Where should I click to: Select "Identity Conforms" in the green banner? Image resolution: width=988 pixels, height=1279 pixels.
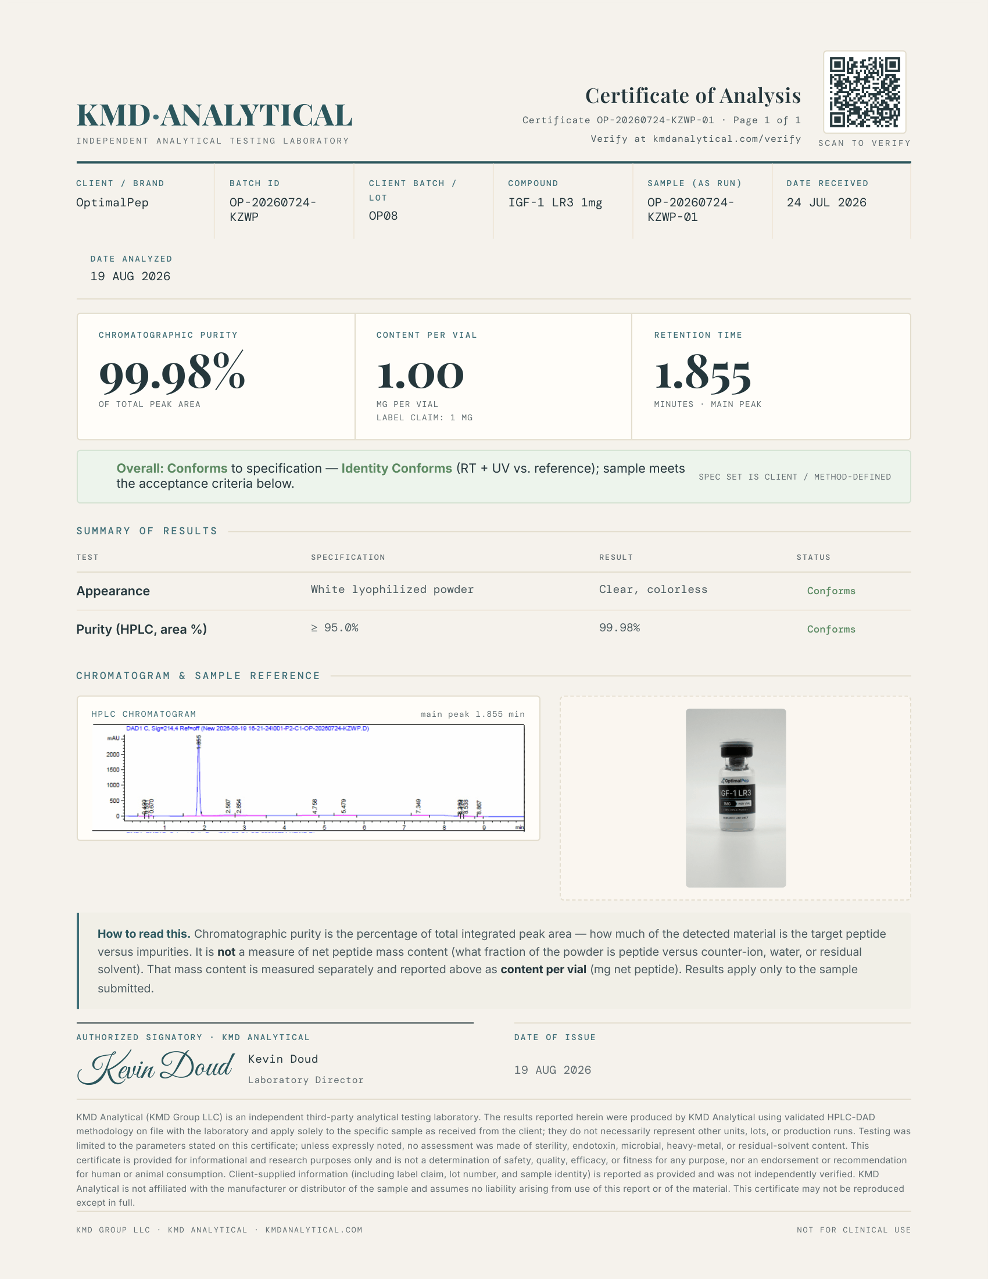tap(397, 469)
